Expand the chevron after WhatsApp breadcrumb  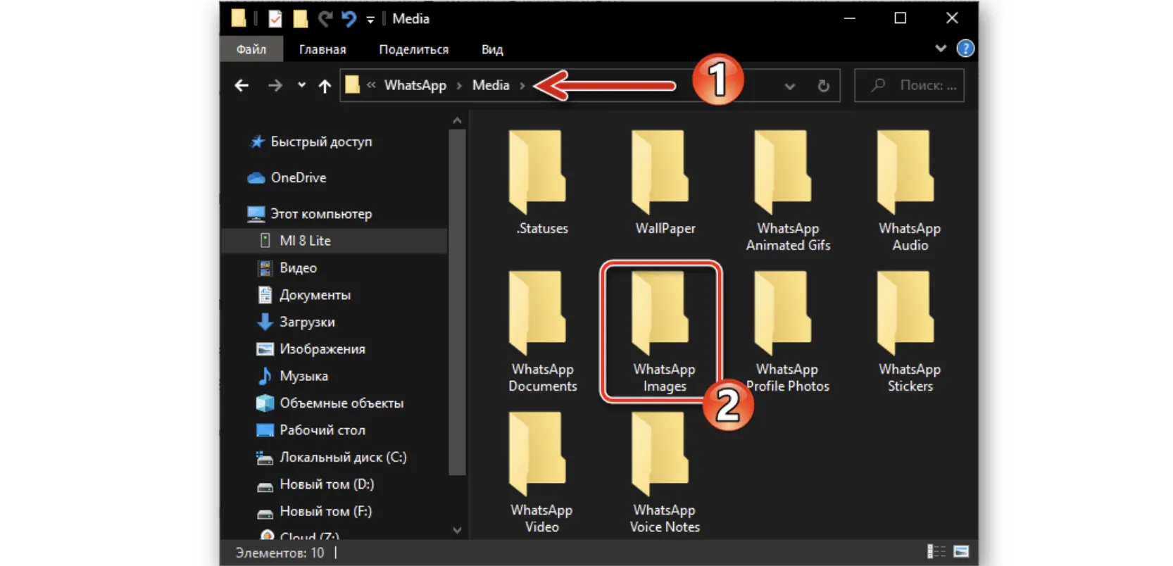(459, 86)
